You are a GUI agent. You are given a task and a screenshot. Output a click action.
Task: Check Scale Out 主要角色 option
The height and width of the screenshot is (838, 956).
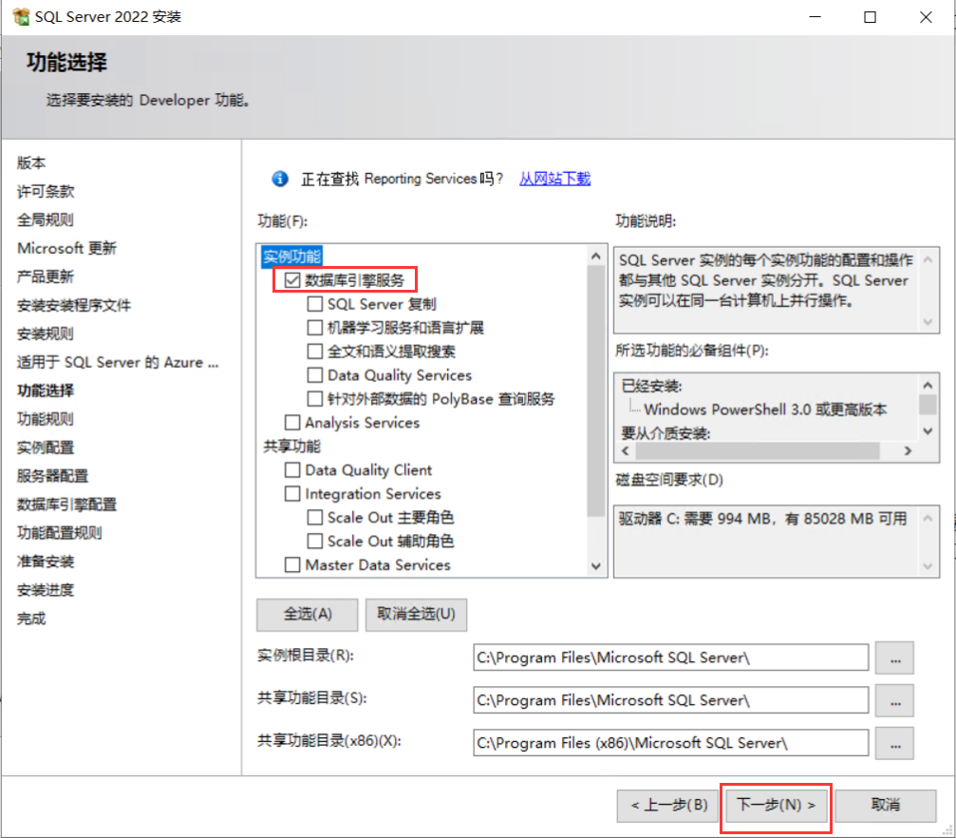point(315,518)
